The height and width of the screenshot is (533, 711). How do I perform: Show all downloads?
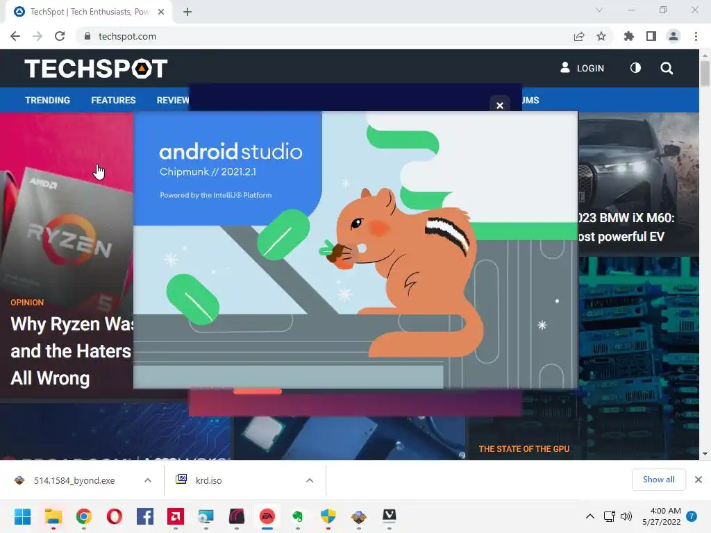coord(658,480)
